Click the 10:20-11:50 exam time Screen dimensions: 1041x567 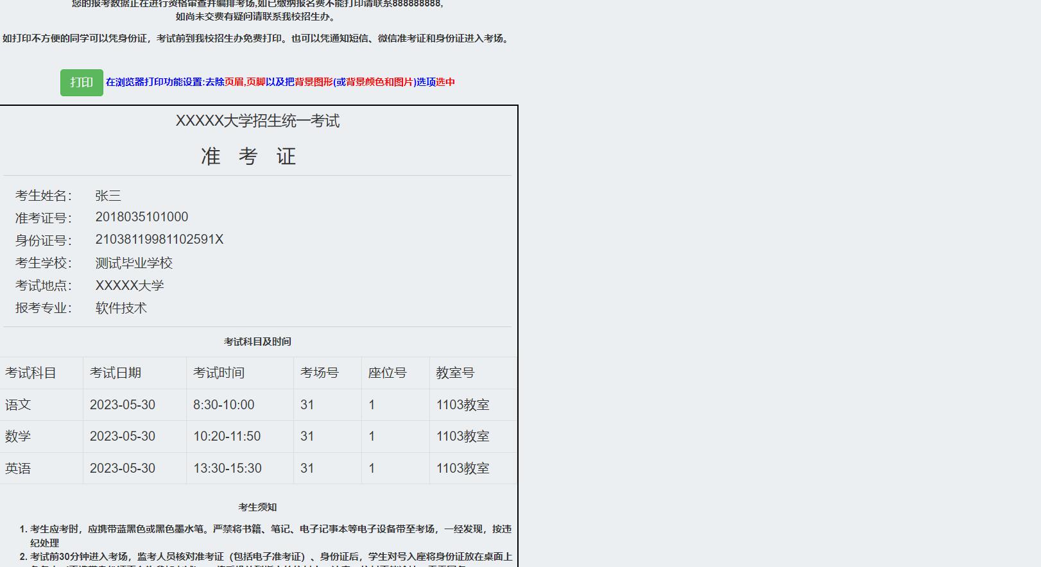point(227,436)
